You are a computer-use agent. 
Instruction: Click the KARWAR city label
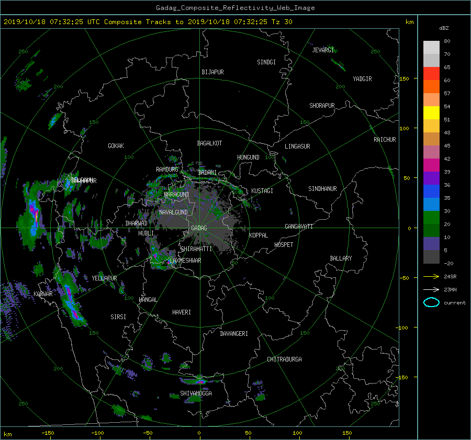point(43,294)
